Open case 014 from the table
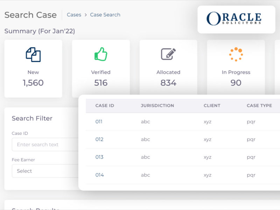This screenshot has width=280, height=210. point(99,175)
